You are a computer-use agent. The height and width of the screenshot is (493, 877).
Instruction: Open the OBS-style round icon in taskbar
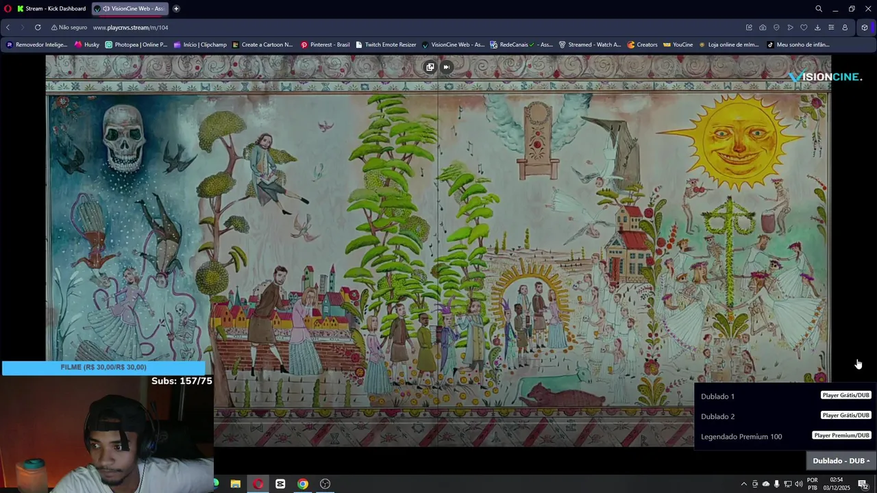[325, 484]
